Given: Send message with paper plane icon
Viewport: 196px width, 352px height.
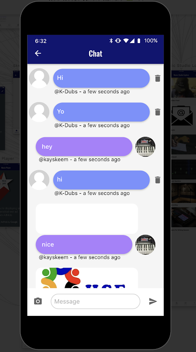Looking at the screenshot, I should 153,301.
